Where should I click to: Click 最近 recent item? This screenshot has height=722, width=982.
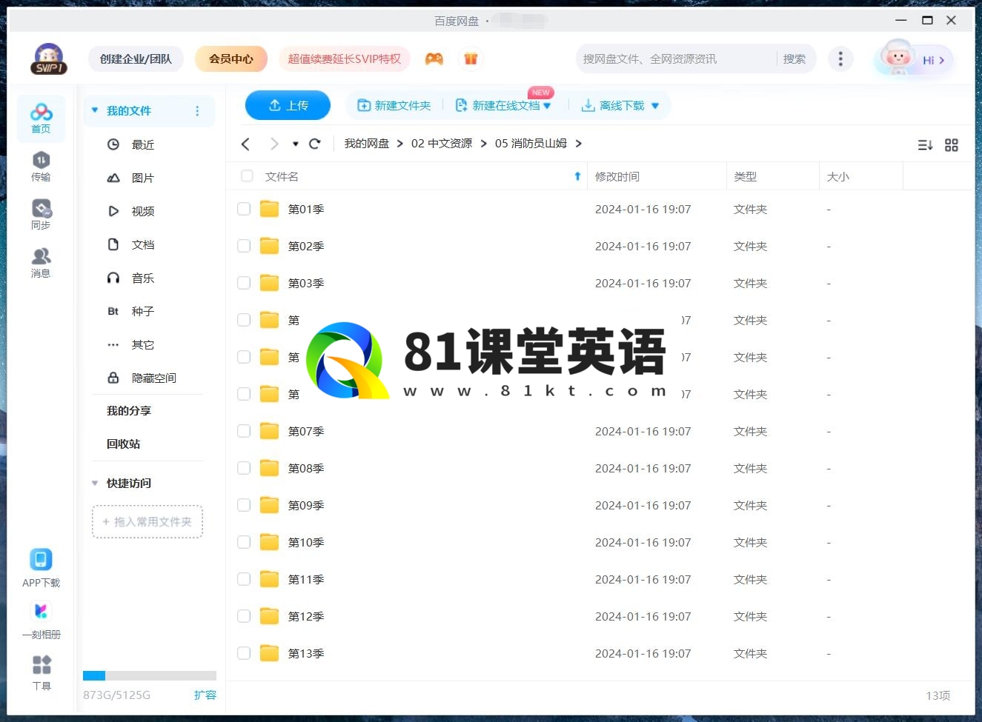tap(143, 144)
